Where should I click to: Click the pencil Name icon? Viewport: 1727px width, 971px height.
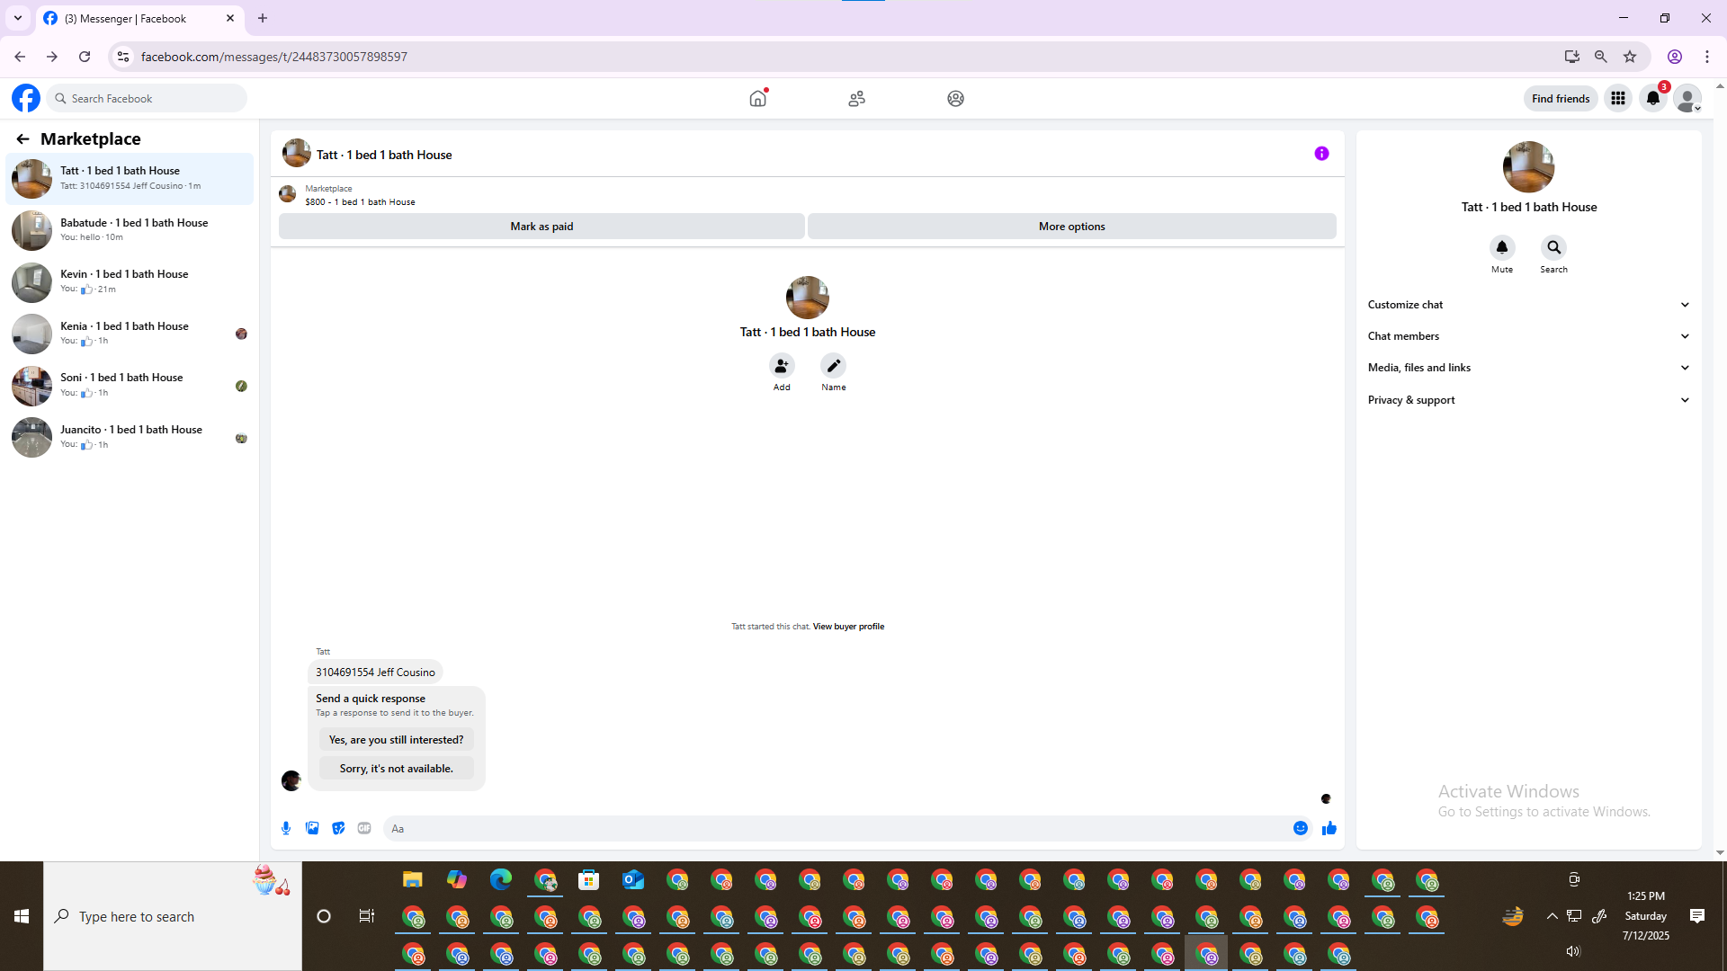click(x=834, y=366)
